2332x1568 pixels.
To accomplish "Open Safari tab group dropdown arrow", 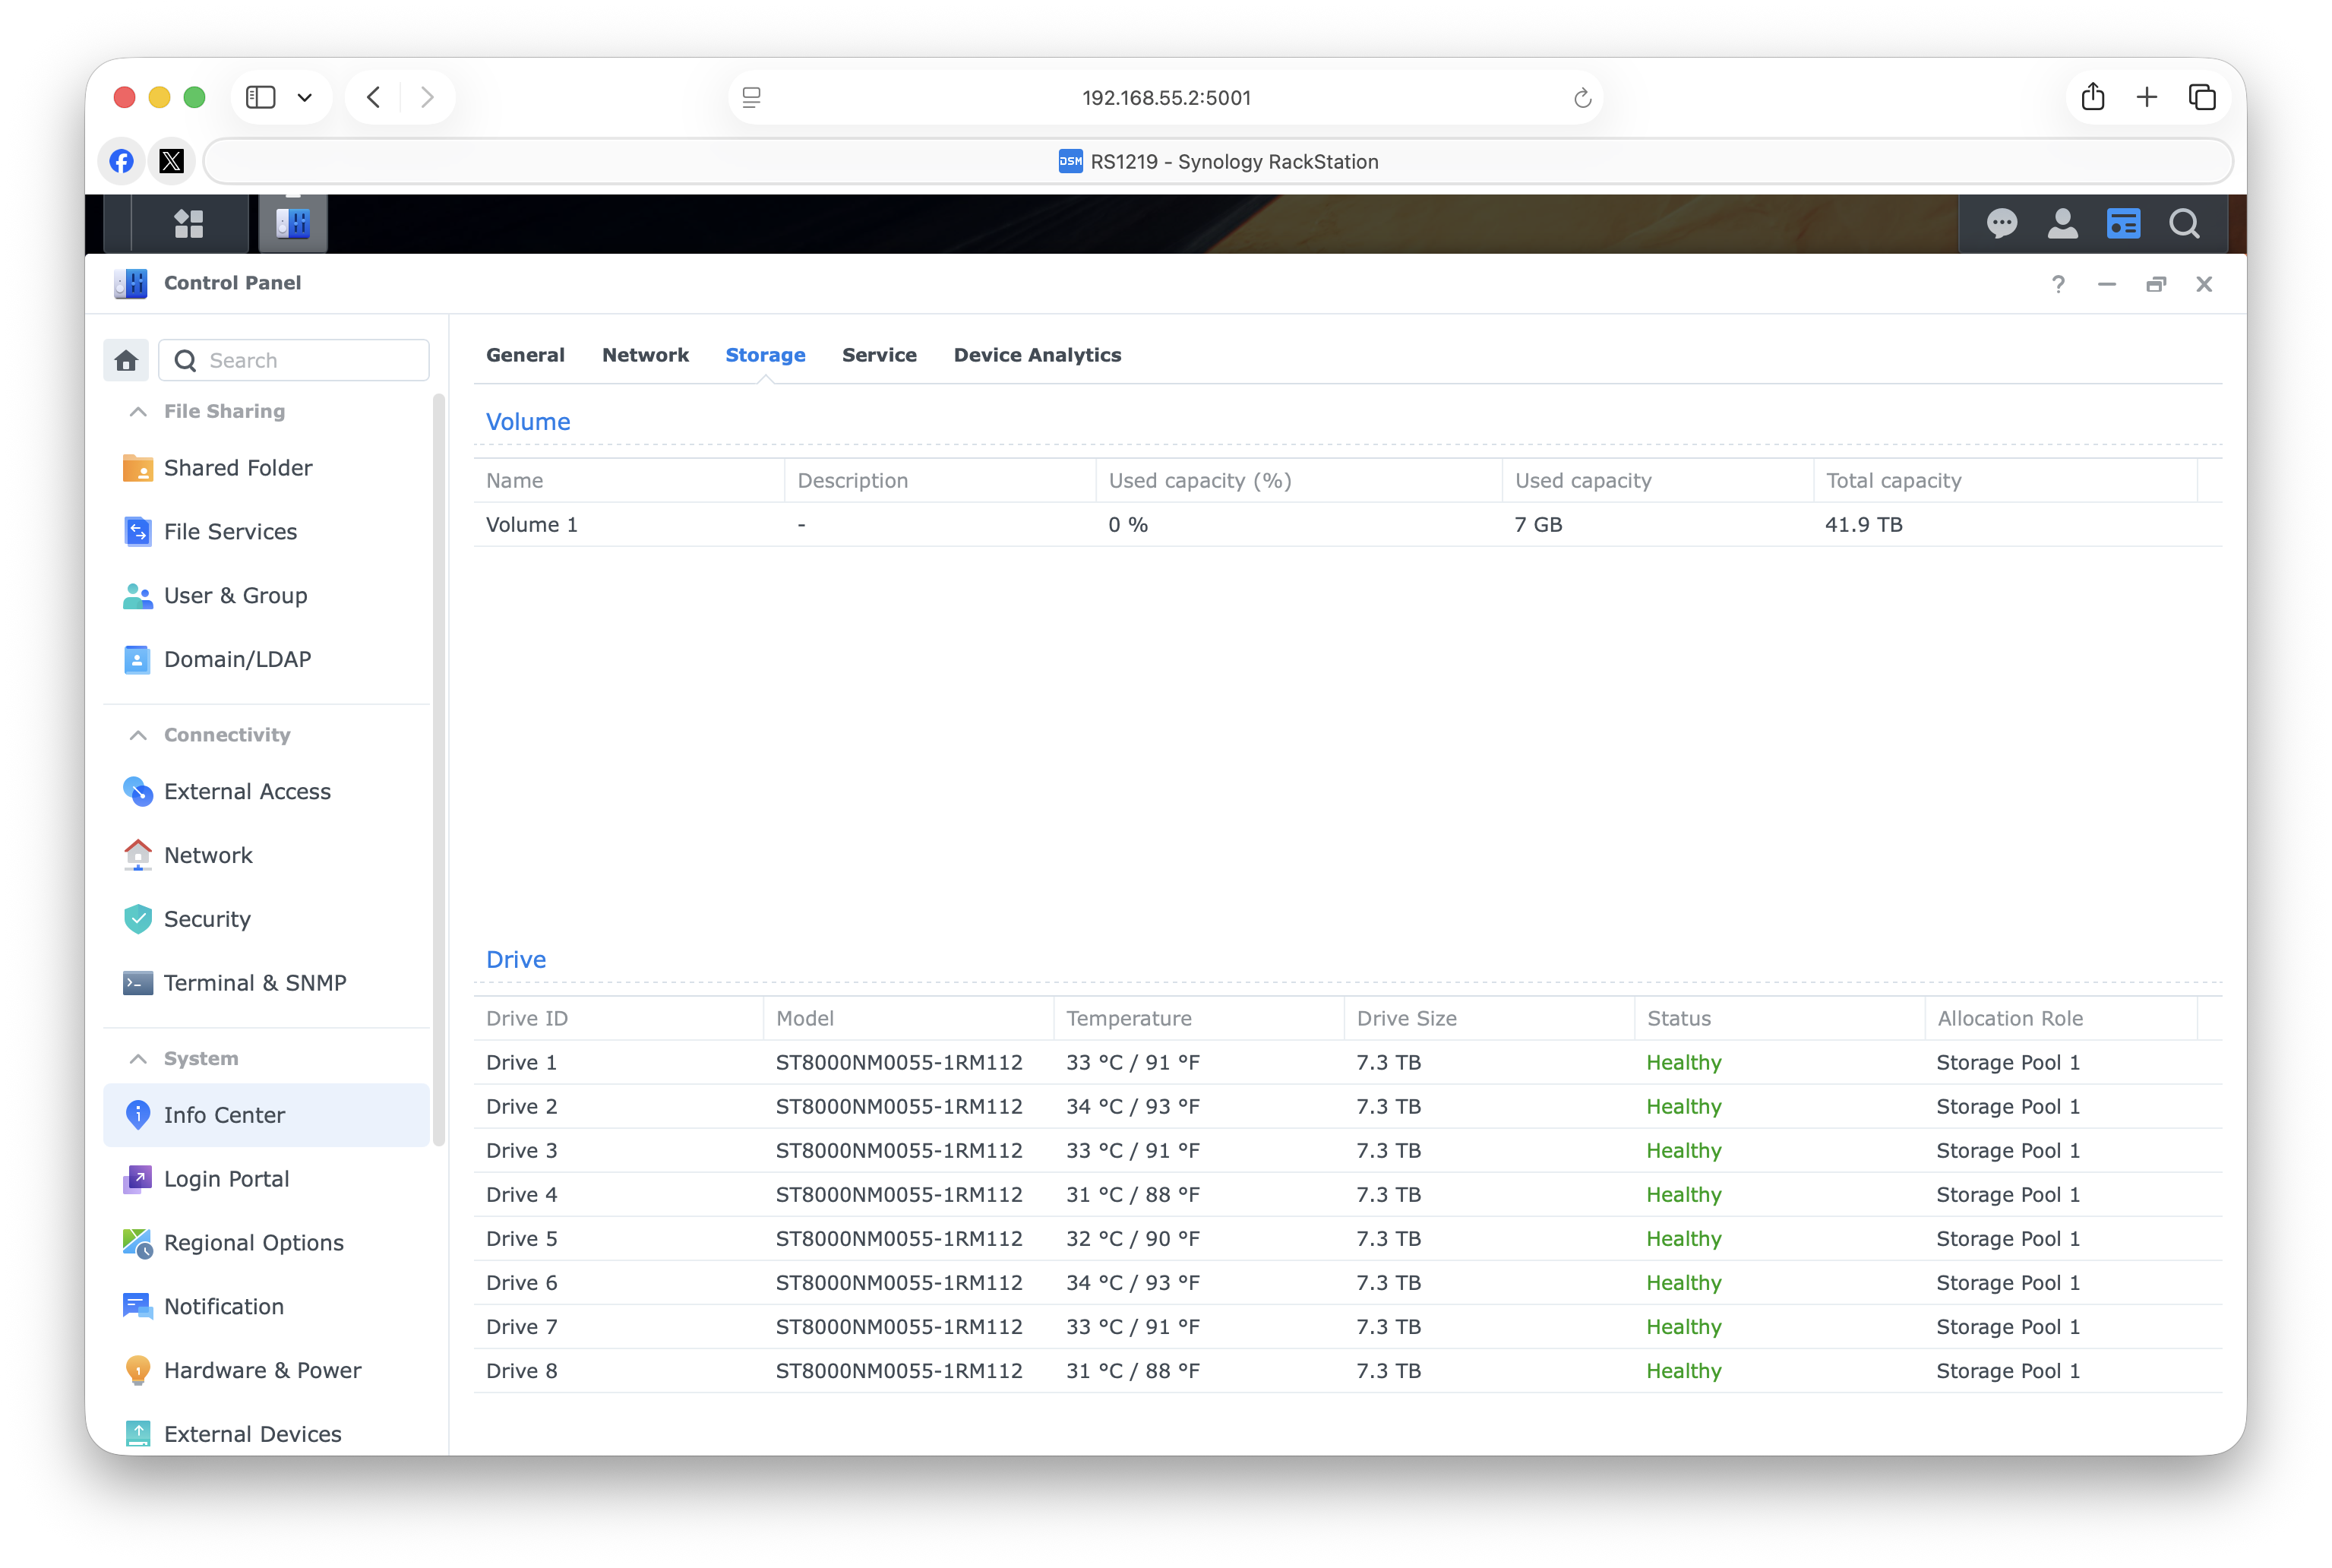I will pos(305,98).
